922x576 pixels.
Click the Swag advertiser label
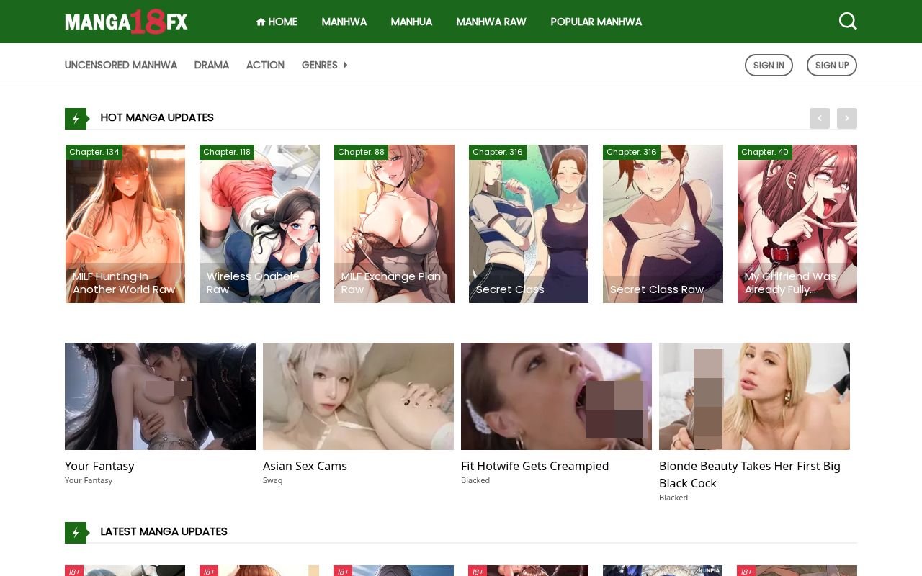click(273, 480)
